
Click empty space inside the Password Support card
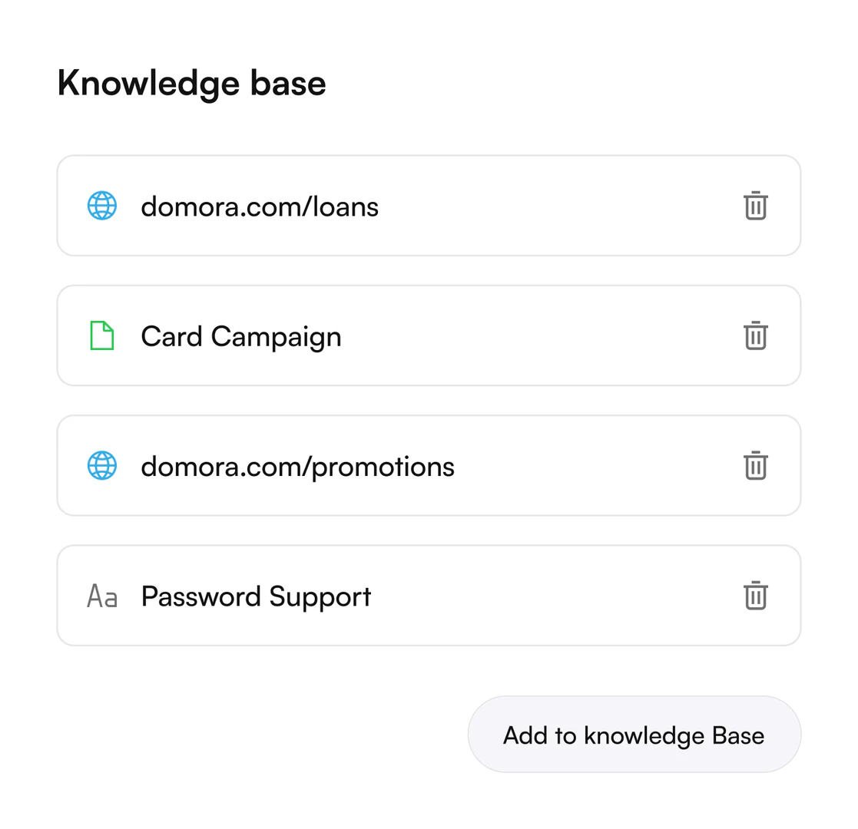[x=553, y=596]
